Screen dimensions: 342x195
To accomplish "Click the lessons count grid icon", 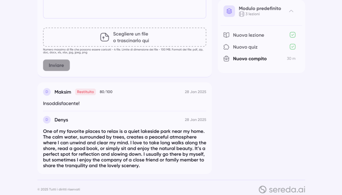I will tap(241, 14).
